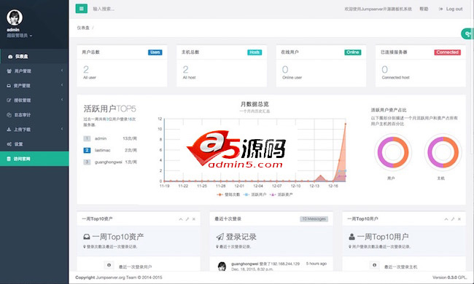Screen dimensions: 474x284
Task: Click the green Online badge
Action: coord(353,52)
